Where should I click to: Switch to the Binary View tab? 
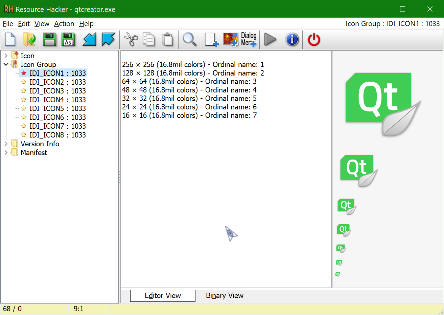(x=225, y=296)
